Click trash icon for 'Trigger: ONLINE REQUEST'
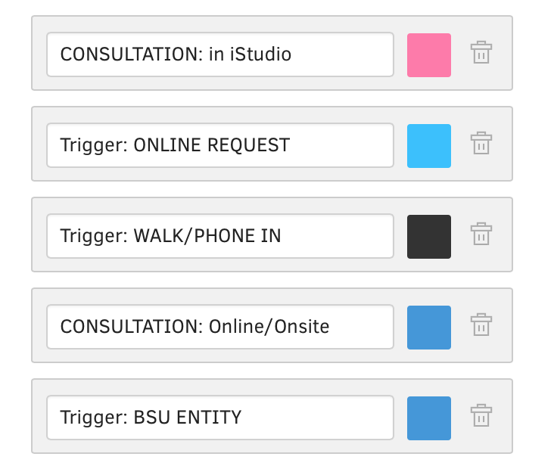The width and height of the screenshot is (554, 466). tap(481, 144)
